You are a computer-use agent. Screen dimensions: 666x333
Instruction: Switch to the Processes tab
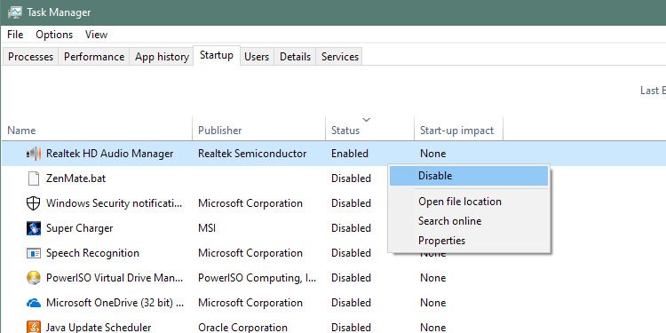[30, 57]
